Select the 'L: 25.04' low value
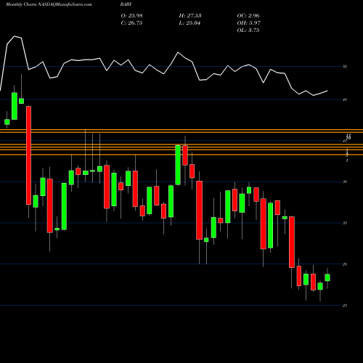Screen dimensions: 363x363 tap(189, 23)
